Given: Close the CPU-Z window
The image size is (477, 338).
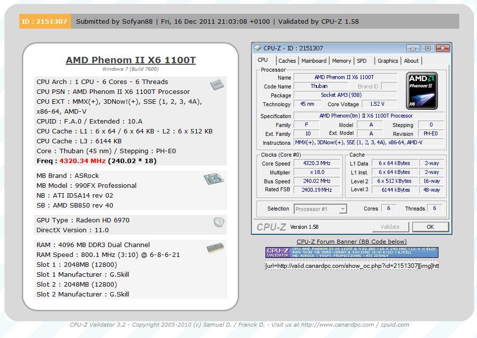Looking at the screenshot, I should coord(442,48).
